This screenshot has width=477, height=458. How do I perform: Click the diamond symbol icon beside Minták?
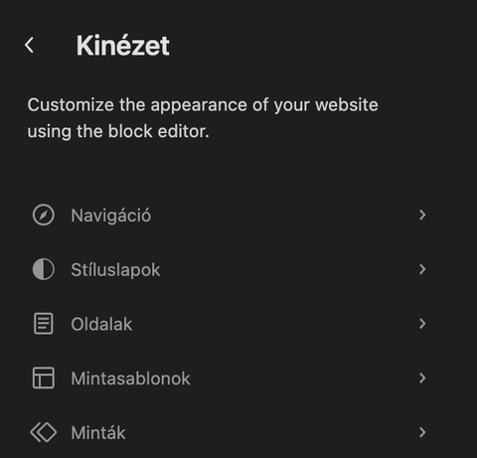pyautogui.click(x=44, y=432)
